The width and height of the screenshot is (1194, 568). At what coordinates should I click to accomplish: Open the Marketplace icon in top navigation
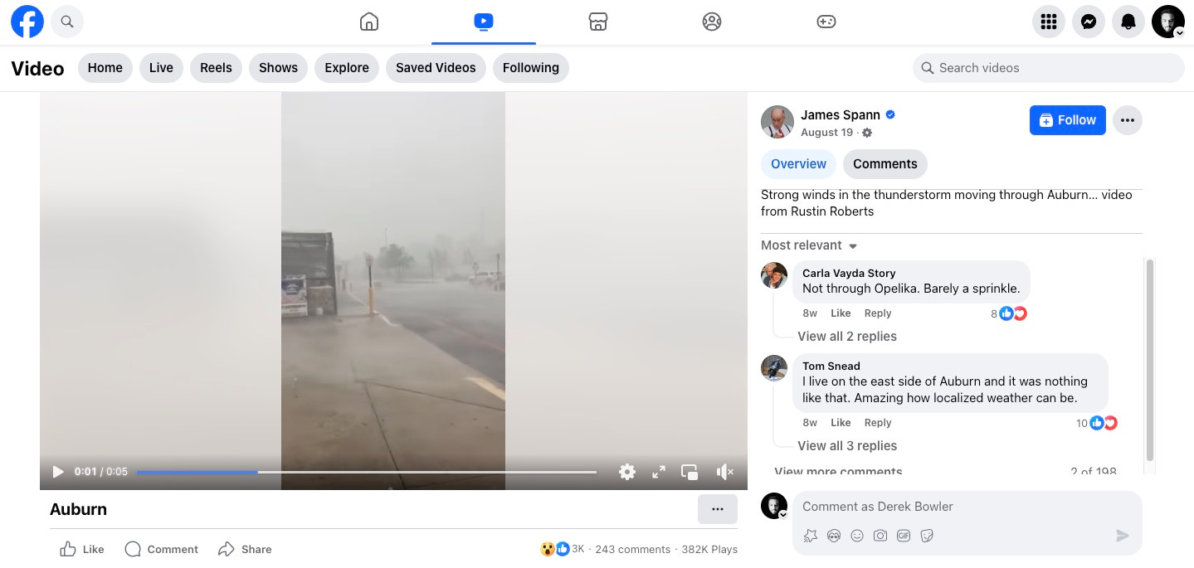click(598, 22)
